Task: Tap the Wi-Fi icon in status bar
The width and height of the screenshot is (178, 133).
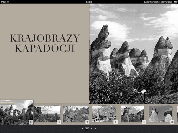Action: pos(8,2)
